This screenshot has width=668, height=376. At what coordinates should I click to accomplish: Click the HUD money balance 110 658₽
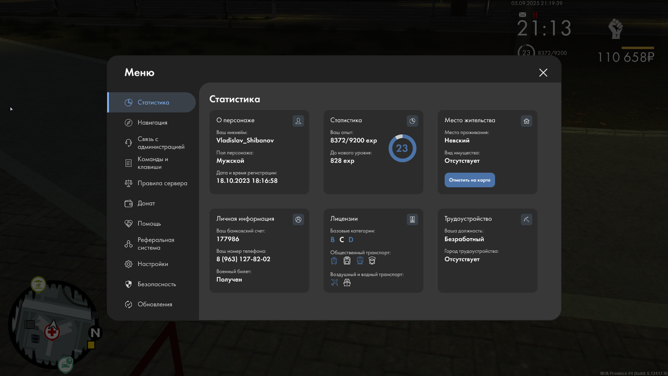(x=626, y=57)
